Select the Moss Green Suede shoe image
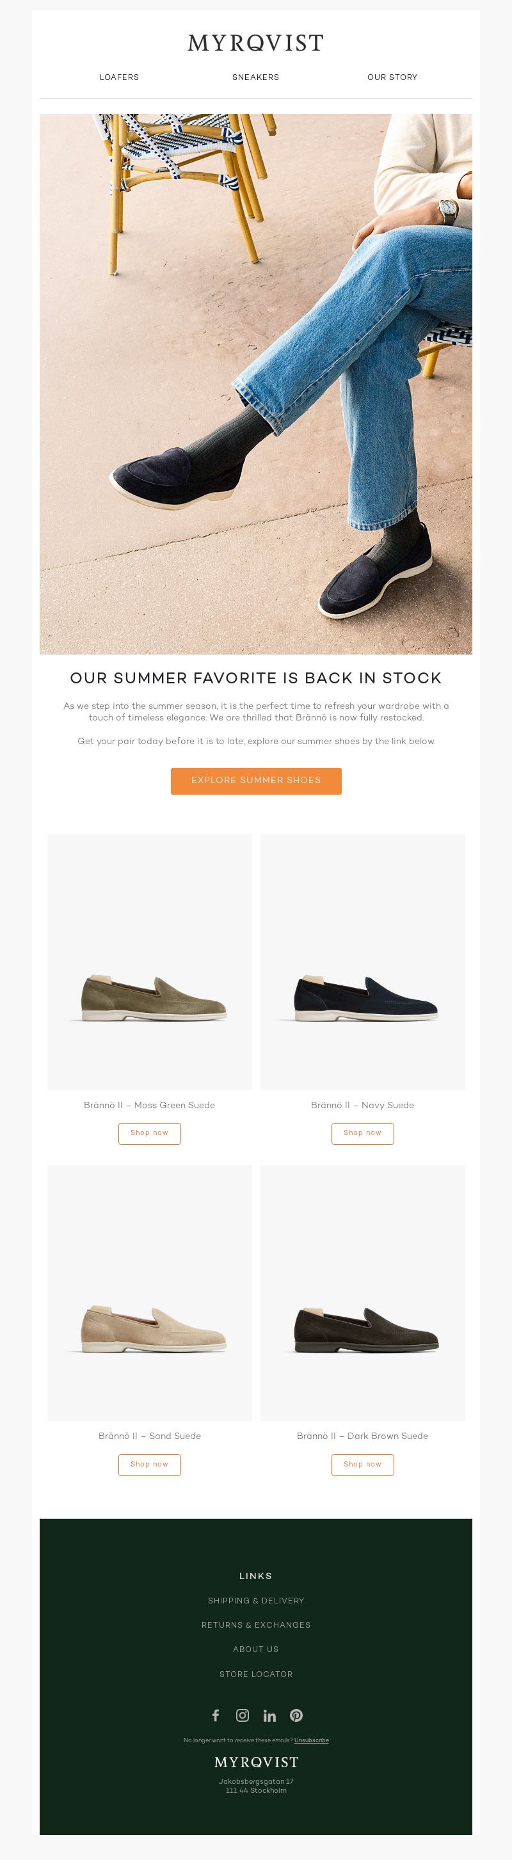Image resolution: width=512 pixels, height=1860 pixels. (150, 962)
